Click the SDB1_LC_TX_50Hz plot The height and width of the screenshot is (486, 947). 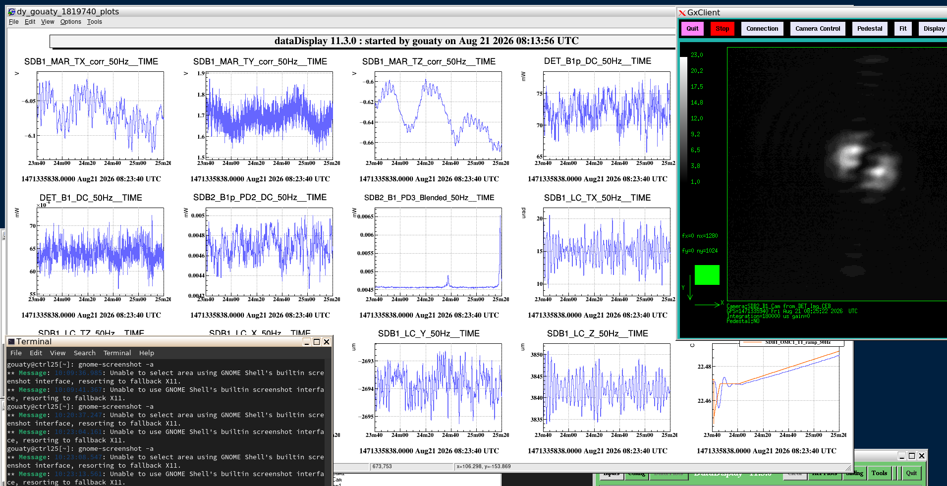point(607,251)
